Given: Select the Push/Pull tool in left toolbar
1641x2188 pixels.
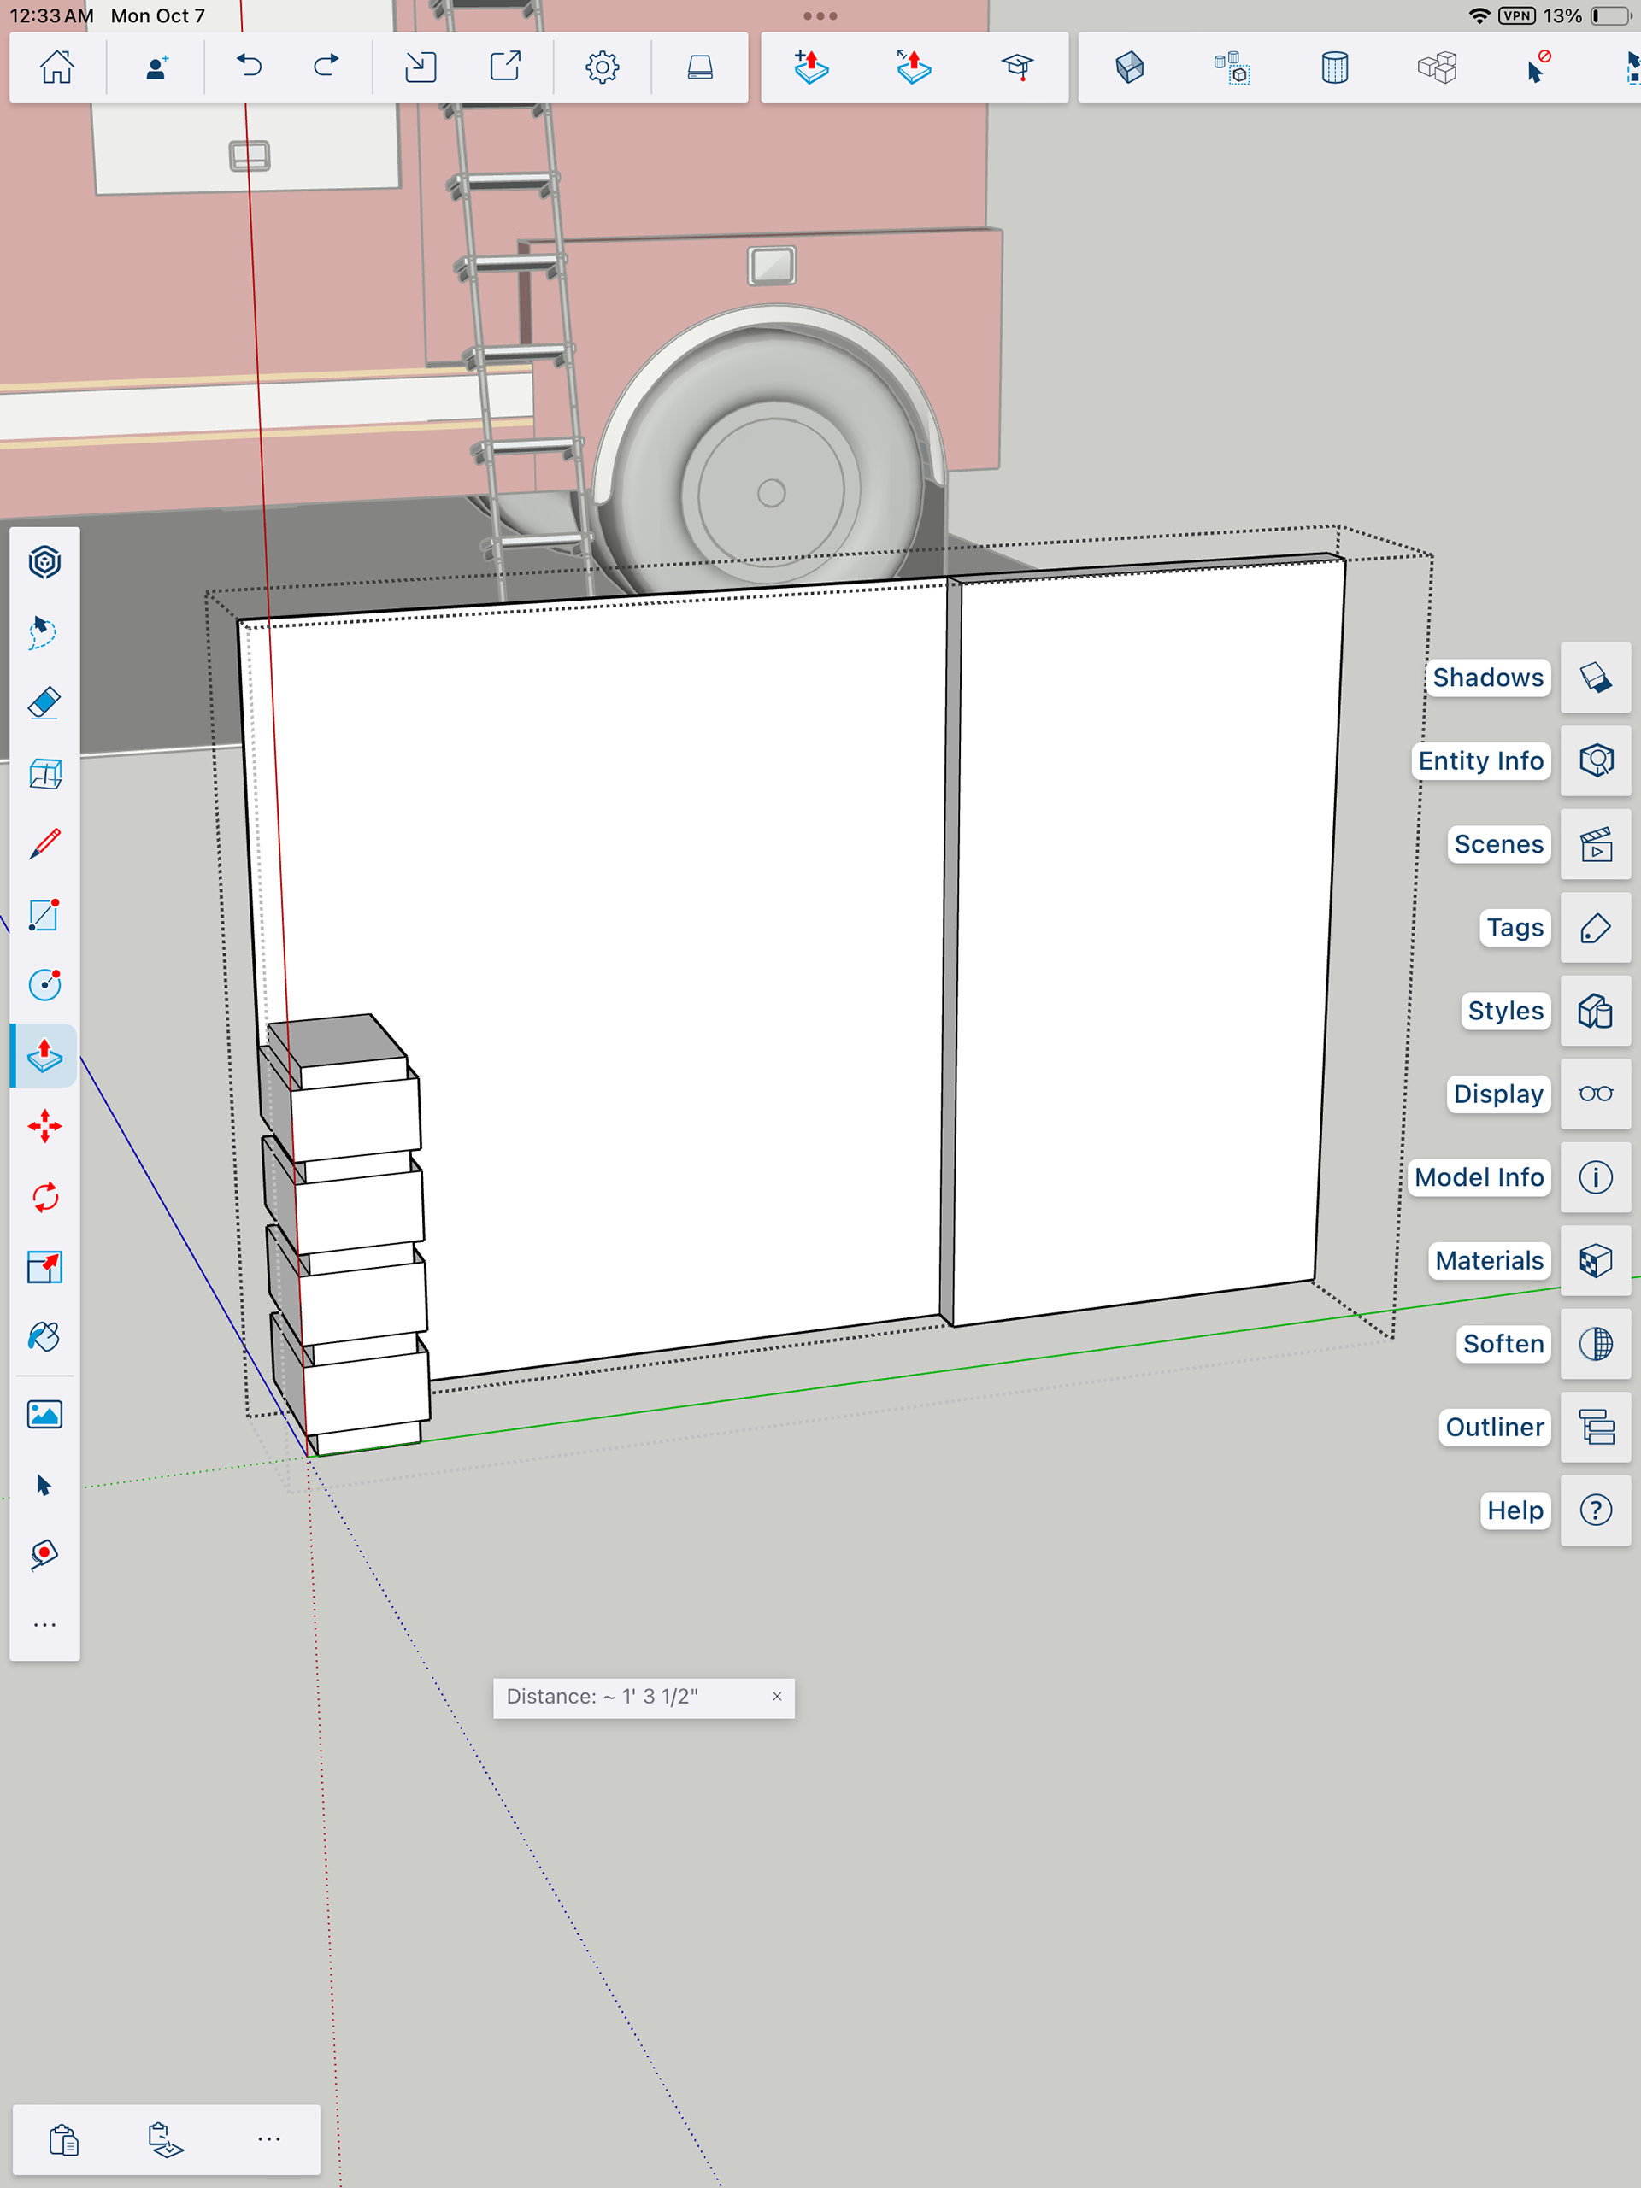Looking at the screenshot, I should pos(44,1055).
